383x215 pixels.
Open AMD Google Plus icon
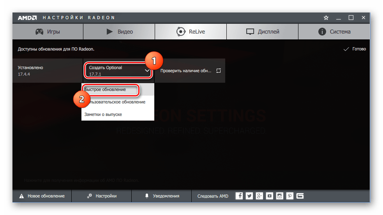click(x=259, y=196)
